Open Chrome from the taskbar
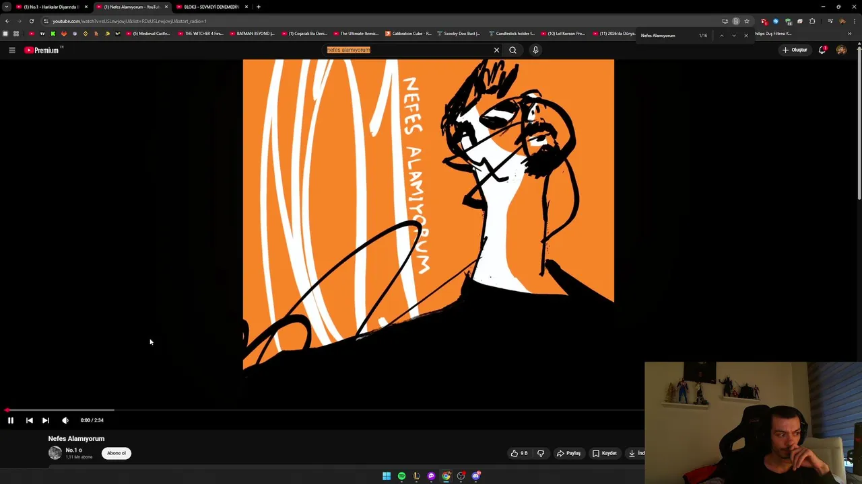This screenshot has width=862, height=484. (446, 476)
